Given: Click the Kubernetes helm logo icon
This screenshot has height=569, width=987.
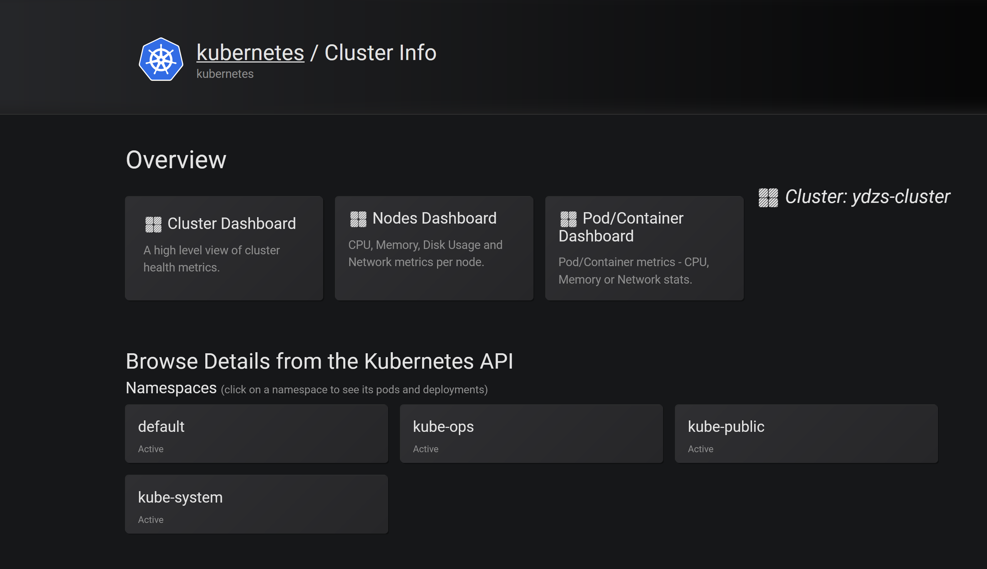Looking at the screenshot, I should (161, 59).
